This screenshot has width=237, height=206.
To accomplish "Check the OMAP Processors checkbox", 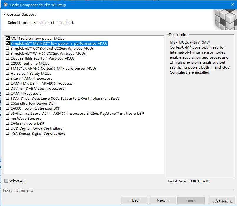I will [x=7, y=93].
